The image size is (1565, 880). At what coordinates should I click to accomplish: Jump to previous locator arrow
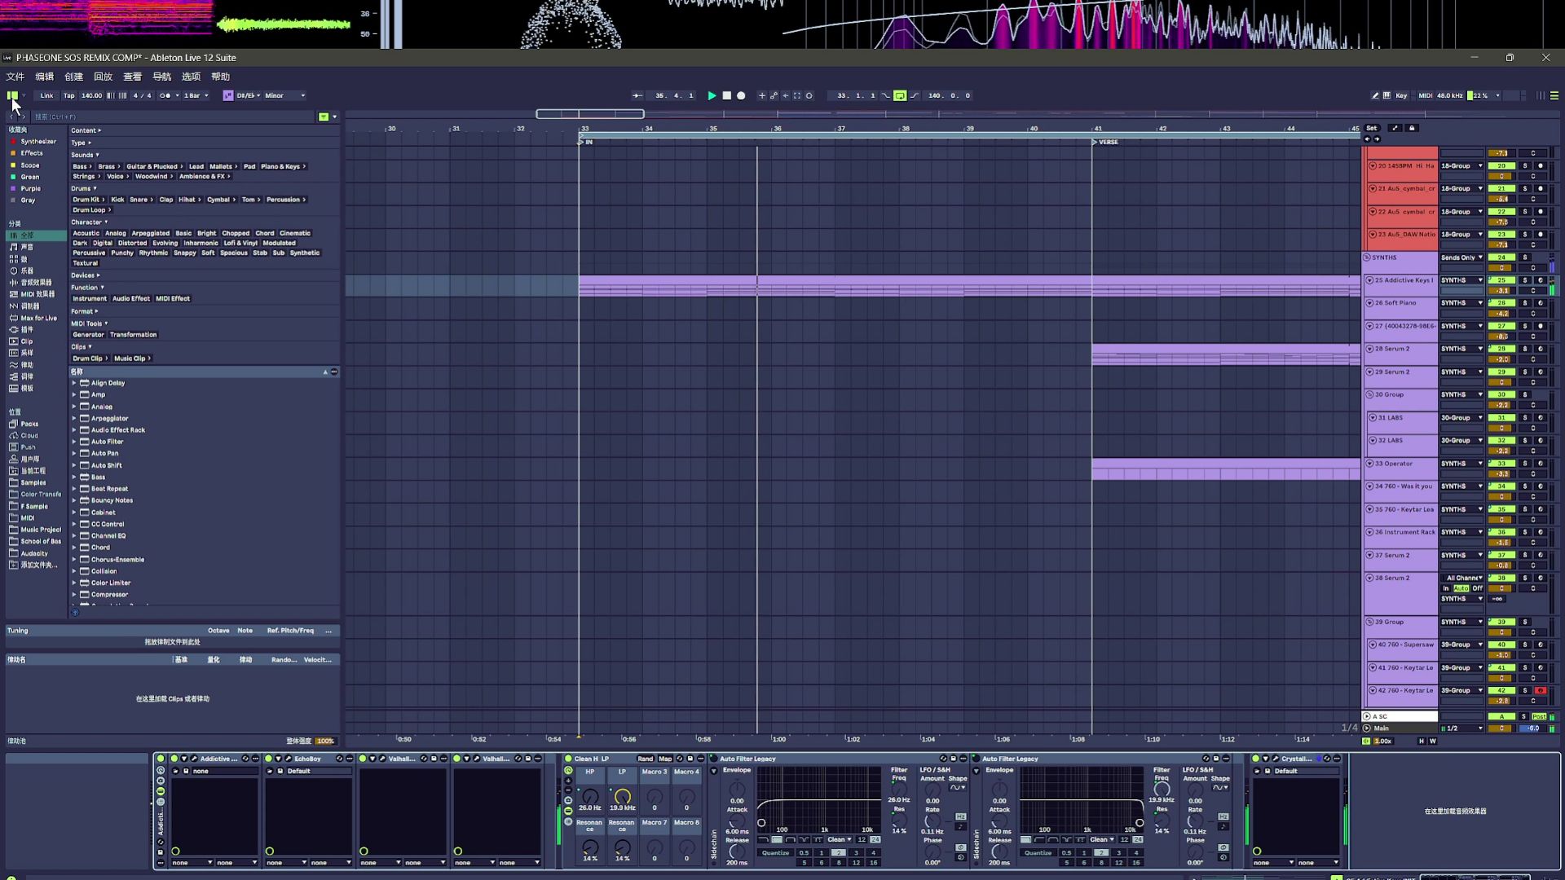tap(1367, 139)
